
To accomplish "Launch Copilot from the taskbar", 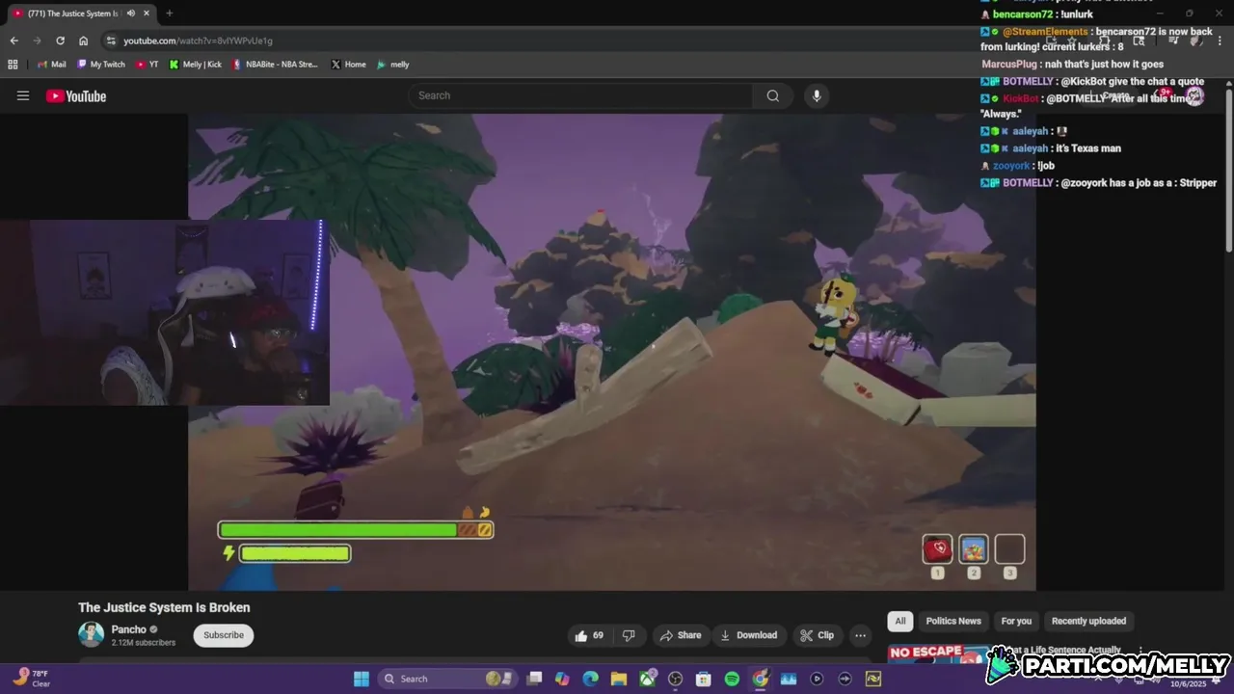I will [562, 679].
